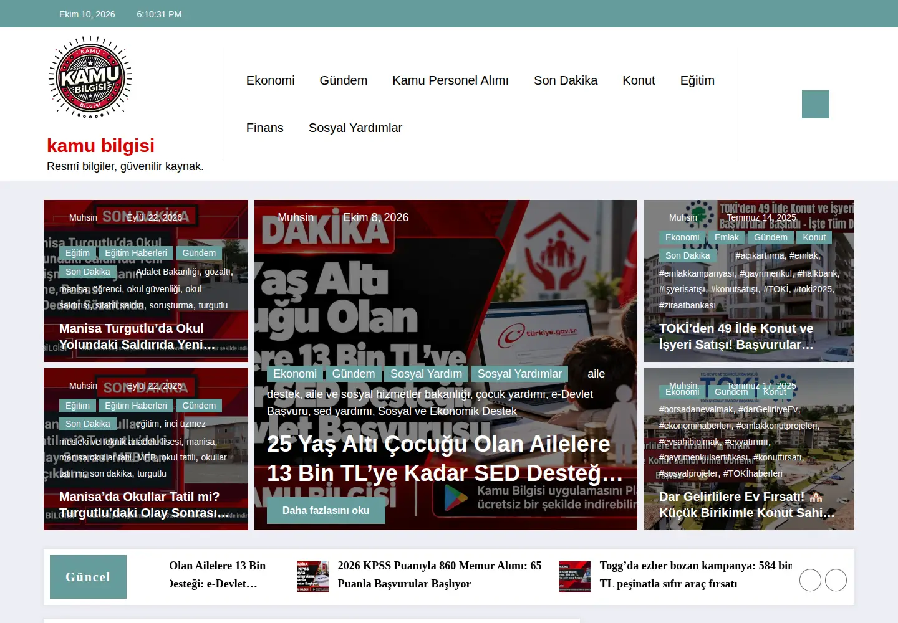This screenshot has width=898, height=623.
Task: Open the teal search button in header
Action: tap(816, 104)
